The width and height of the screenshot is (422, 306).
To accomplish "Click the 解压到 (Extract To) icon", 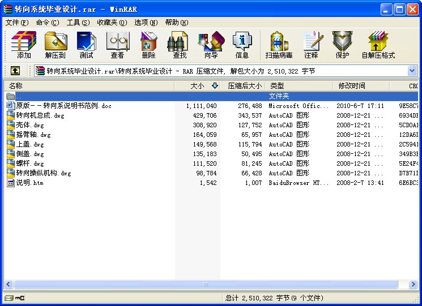I will pyautogui.click(x=56, y=45).
